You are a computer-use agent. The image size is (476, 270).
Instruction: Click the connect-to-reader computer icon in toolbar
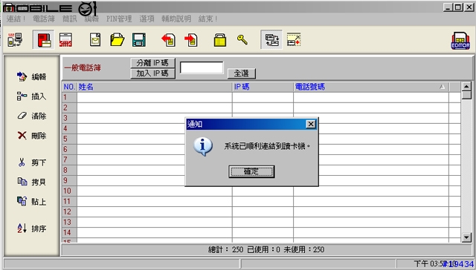pyautogui.click(x=15, y=39)
